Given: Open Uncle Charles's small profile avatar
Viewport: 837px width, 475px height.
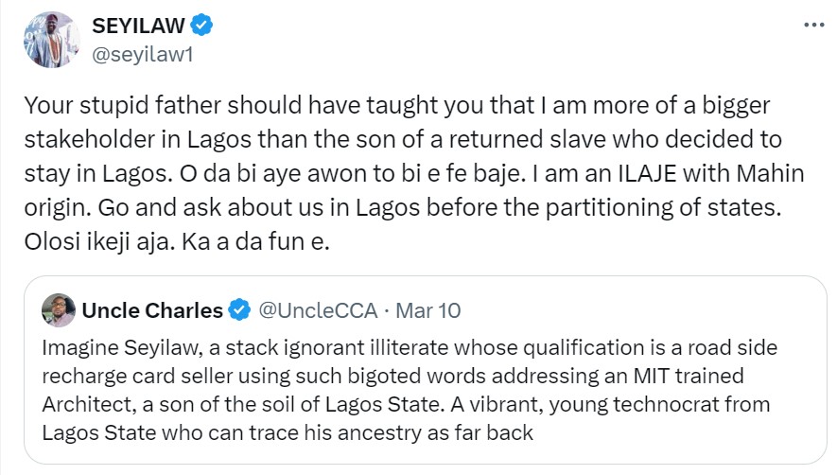Looking at the screenshot, I should click(x=59, y=309).
